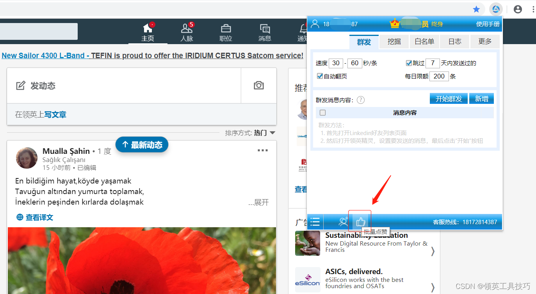This screenshot has height=294, width=536.
Task: Click the globe icon next to 查看译文
Action: tap(20, 217)
